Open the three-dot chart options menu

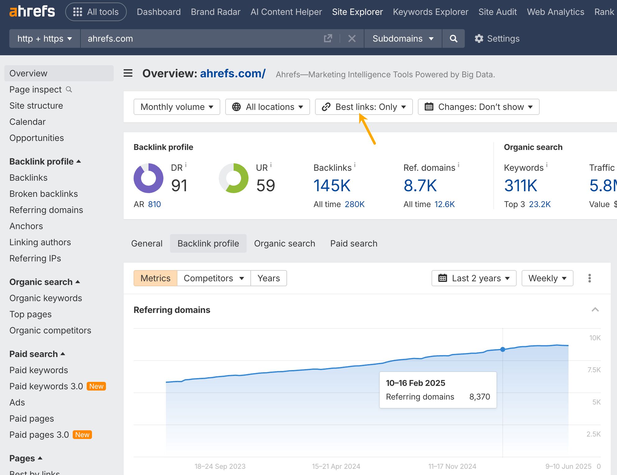tap(589, 278)
